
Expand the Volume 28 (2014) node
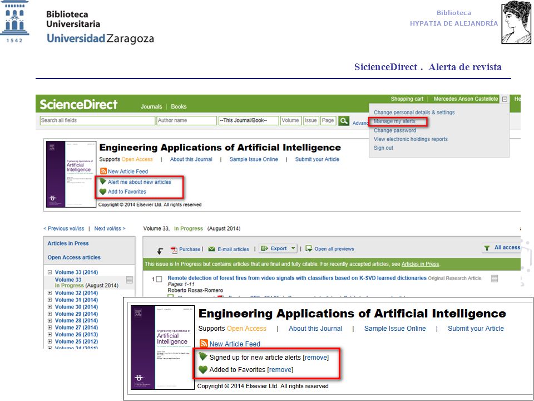[50, 321]
